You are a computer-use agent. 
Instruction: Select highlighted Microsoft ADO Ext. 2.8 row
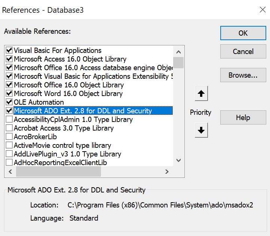point(93,111)
